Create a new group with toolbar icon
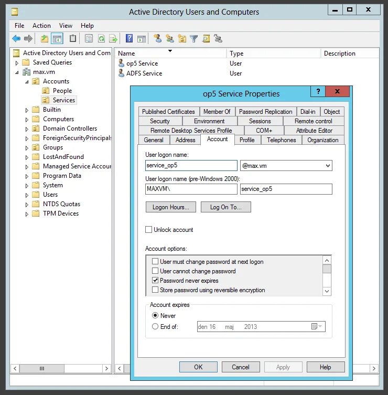Screen dimensions: 388x395 click(x=170, y=38)
